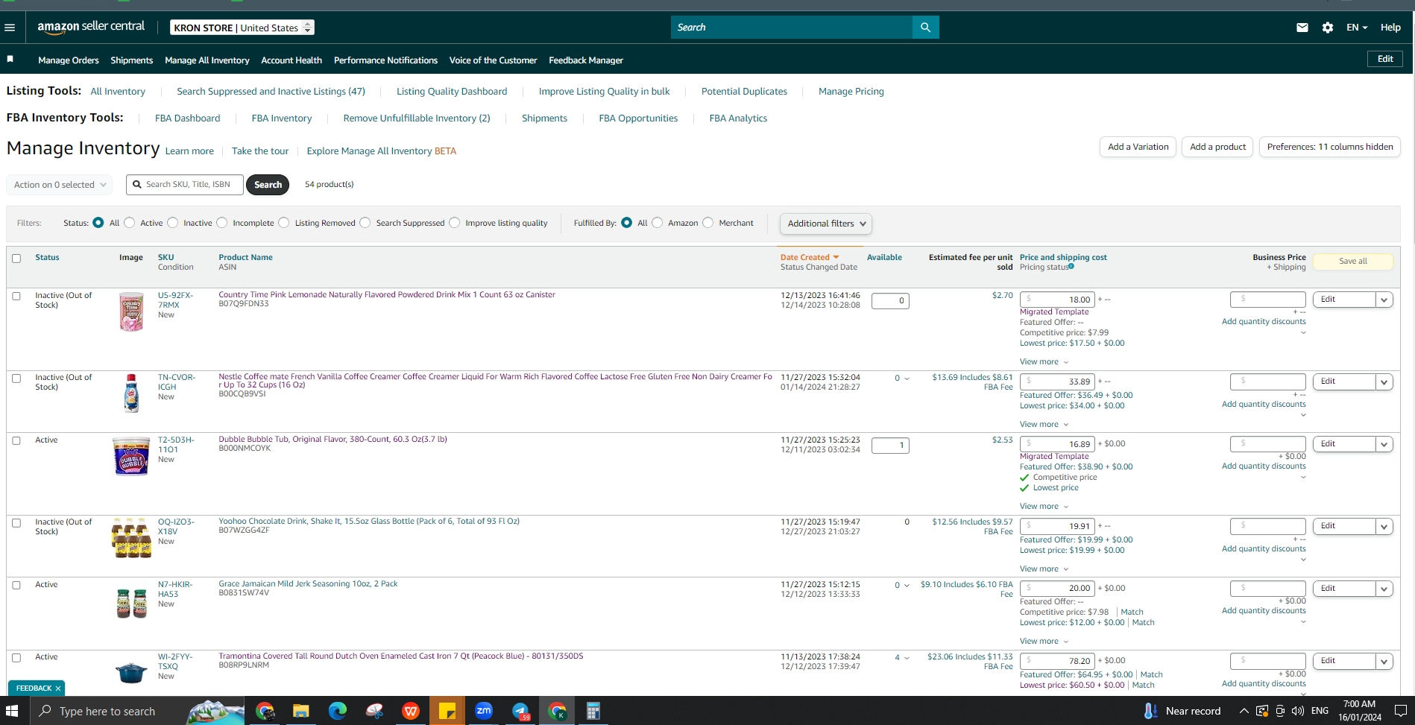Open Yoohoo Chocolate Drink product thumbnail
The width and height of the screenshot is (1415, 725).
[131, 537]
